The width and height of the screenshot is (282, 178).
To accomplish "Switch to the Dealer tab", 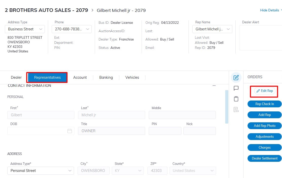I will coord(16,77).
